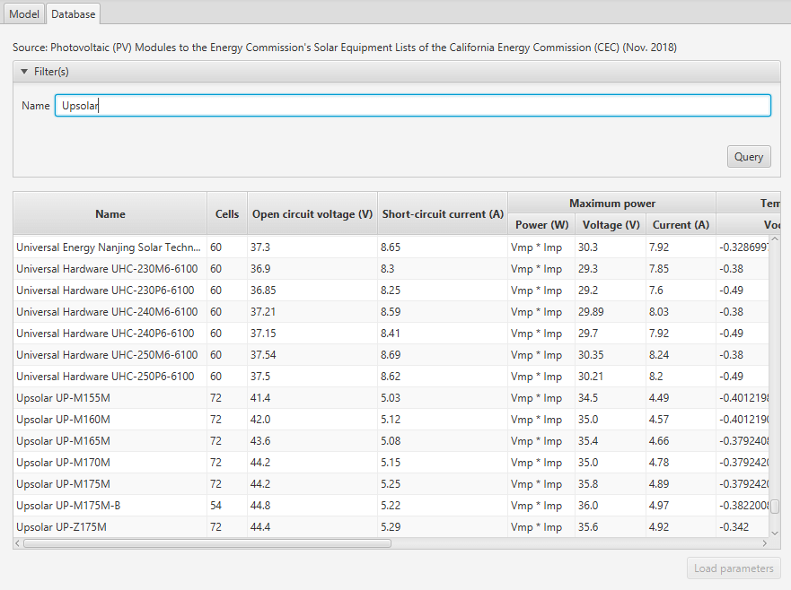The width and height of the screenshot is (791, 590).
Task: Click the horizontal scrollbar thumb
Action: point(207,543)
